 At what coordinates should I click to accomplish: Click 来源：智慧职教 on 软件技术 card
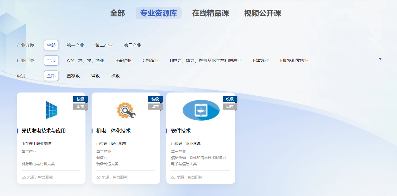pyautogui.click(x=189, y=177)
